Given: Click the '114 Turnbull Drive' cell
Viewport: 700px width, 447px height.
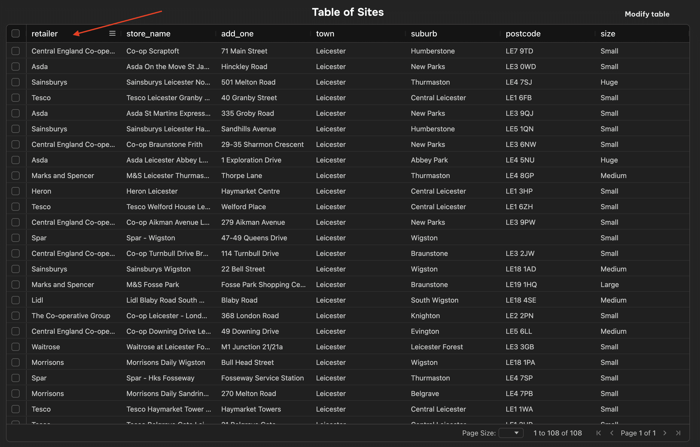Looking at the screenshot, I should click(x=250, y=253).
